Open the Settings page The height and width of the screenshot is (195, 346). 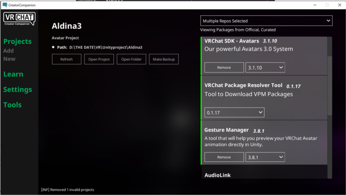[18, 89]
